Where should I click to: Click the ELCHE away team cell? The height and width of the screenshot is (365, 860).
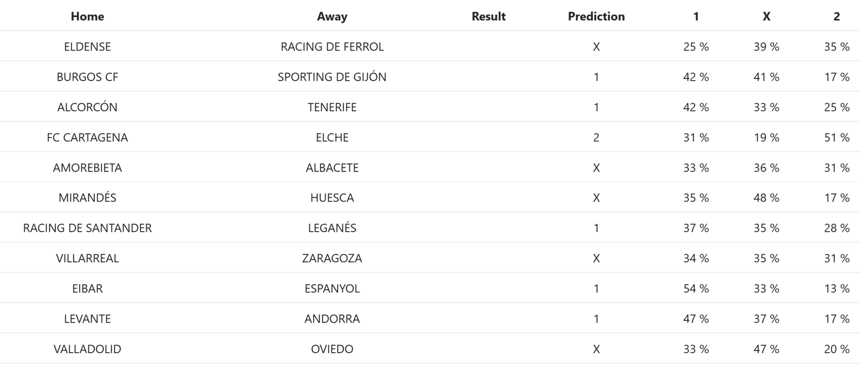pyautogui.click(x=332, y=138)
